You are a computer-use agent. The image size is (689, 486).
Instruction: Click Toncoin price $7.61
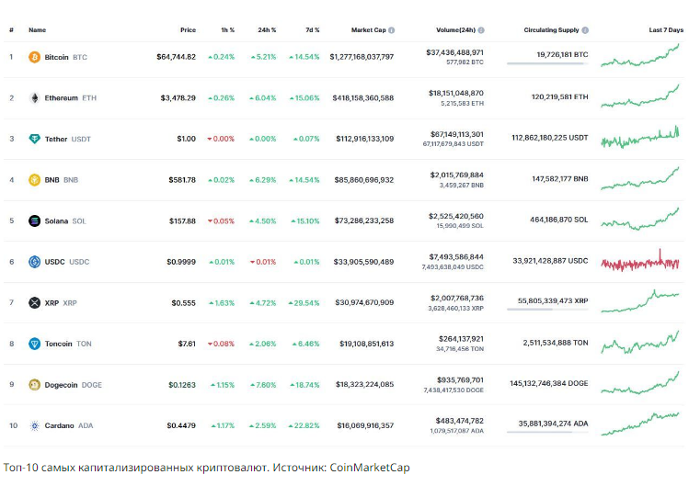187,344
